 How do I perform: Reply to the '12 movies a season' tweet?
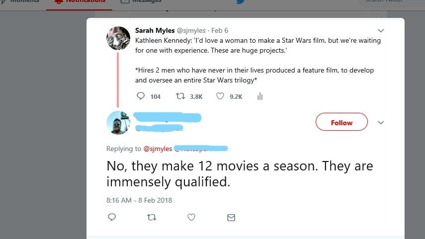click(112, 217)
